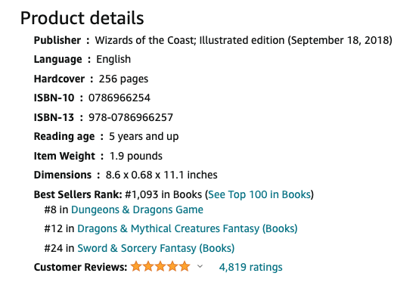
Task: Click the #1,093 in Books rank text
Action: coord(163,194)
